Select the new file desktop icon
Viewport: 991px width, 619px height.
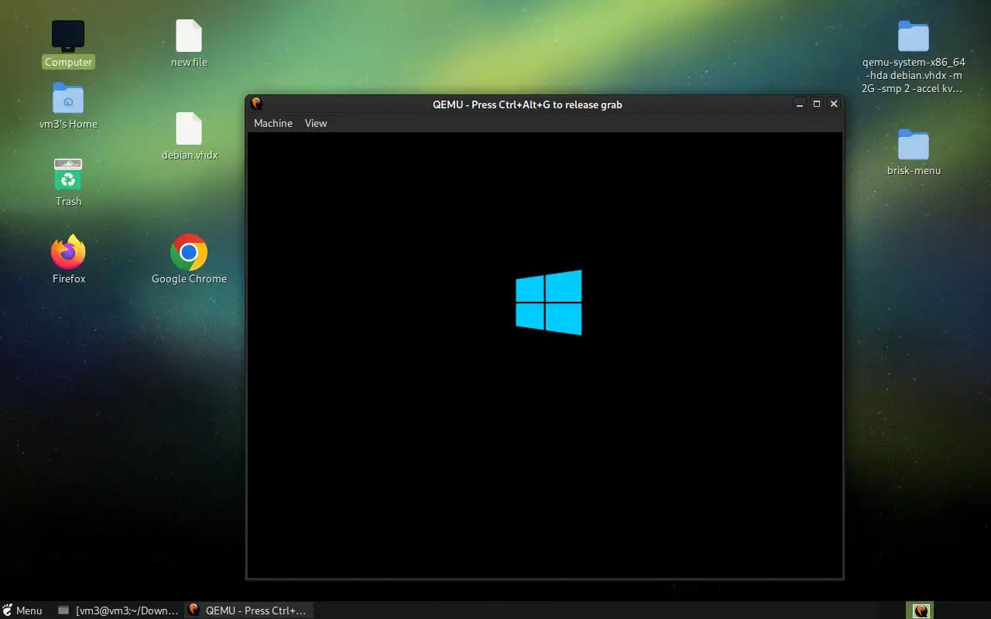click(189, 36)
